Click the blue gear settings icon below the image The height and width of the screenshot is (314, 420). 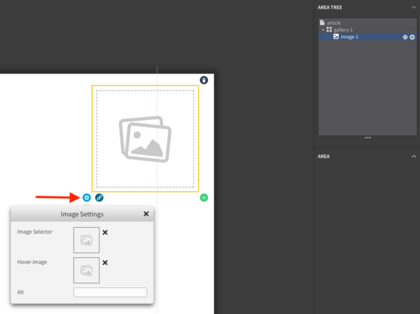pos(86,198)
